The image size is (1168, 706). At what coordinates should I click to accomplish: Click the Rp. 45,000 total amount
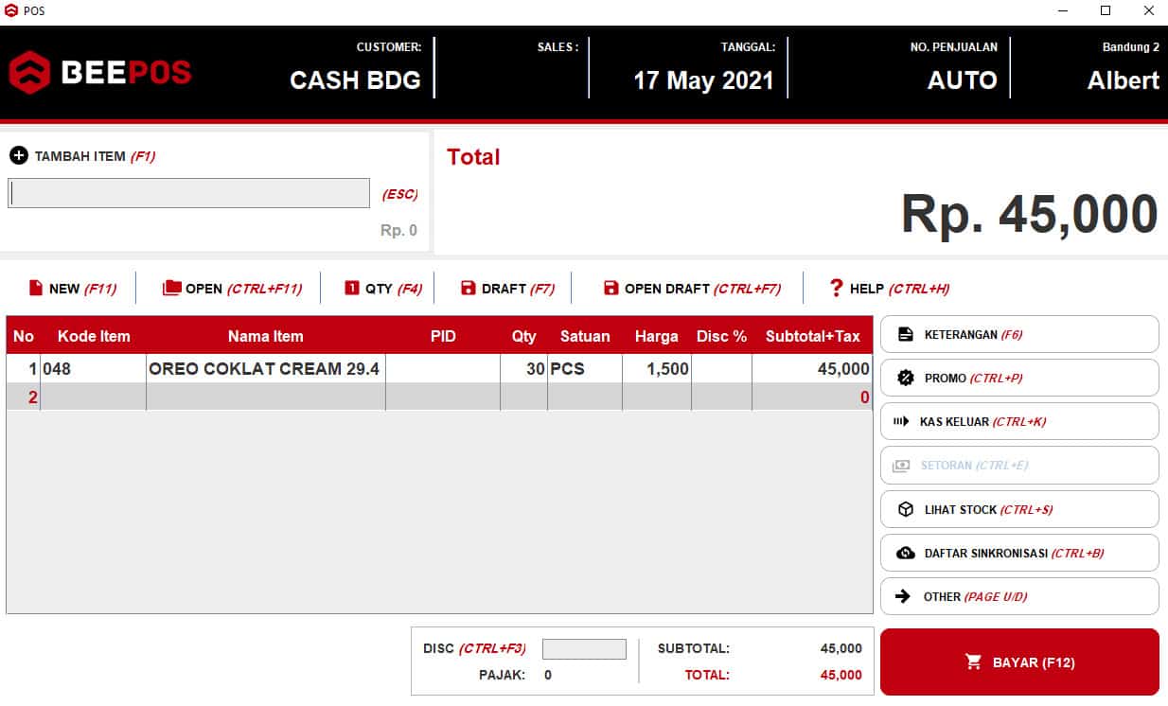[1030, 213]
